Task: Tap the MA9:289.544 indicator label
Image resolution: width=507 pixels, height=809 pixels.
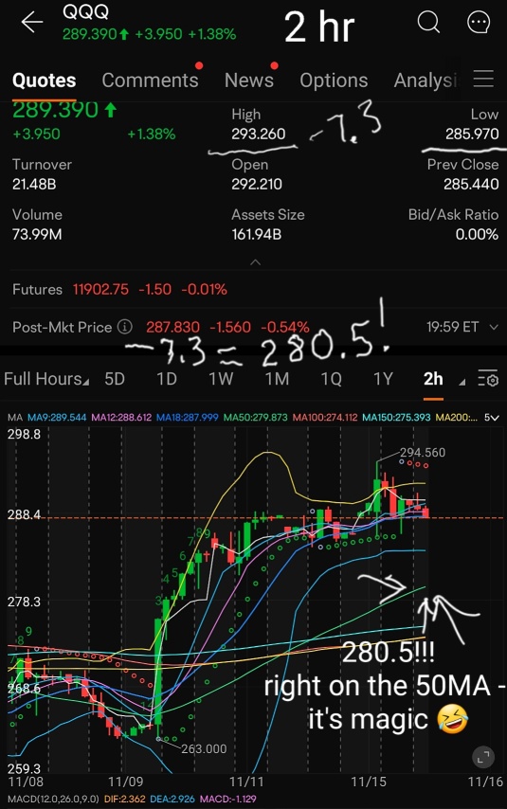Action: [x=56, y=417]
